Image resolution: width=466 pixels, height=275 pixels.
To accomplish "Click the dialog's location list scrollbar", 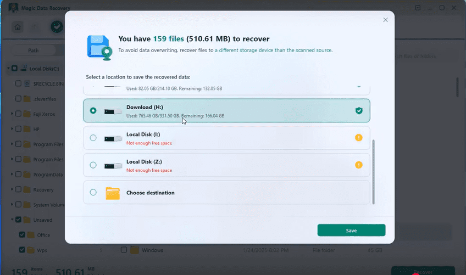I will [373, 172].
